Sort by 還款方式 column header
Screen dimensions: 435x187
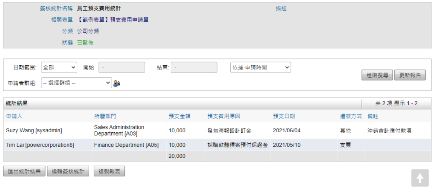350,116
